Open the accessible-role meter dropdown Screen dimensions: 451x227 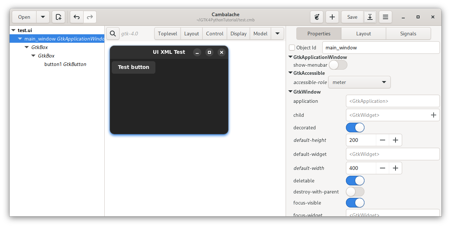(359, 83)
